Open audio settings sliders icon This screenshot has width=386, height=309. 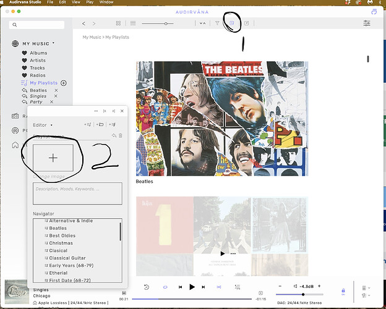[367, 23]
